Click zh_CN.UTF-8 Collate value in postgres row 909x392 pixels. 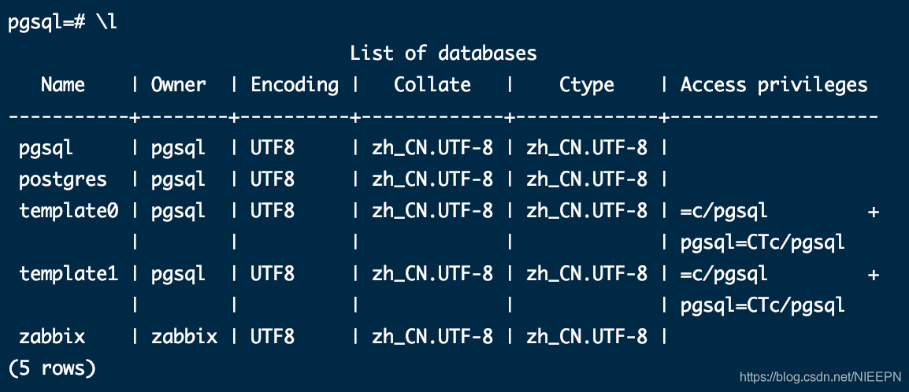(432, 180)
